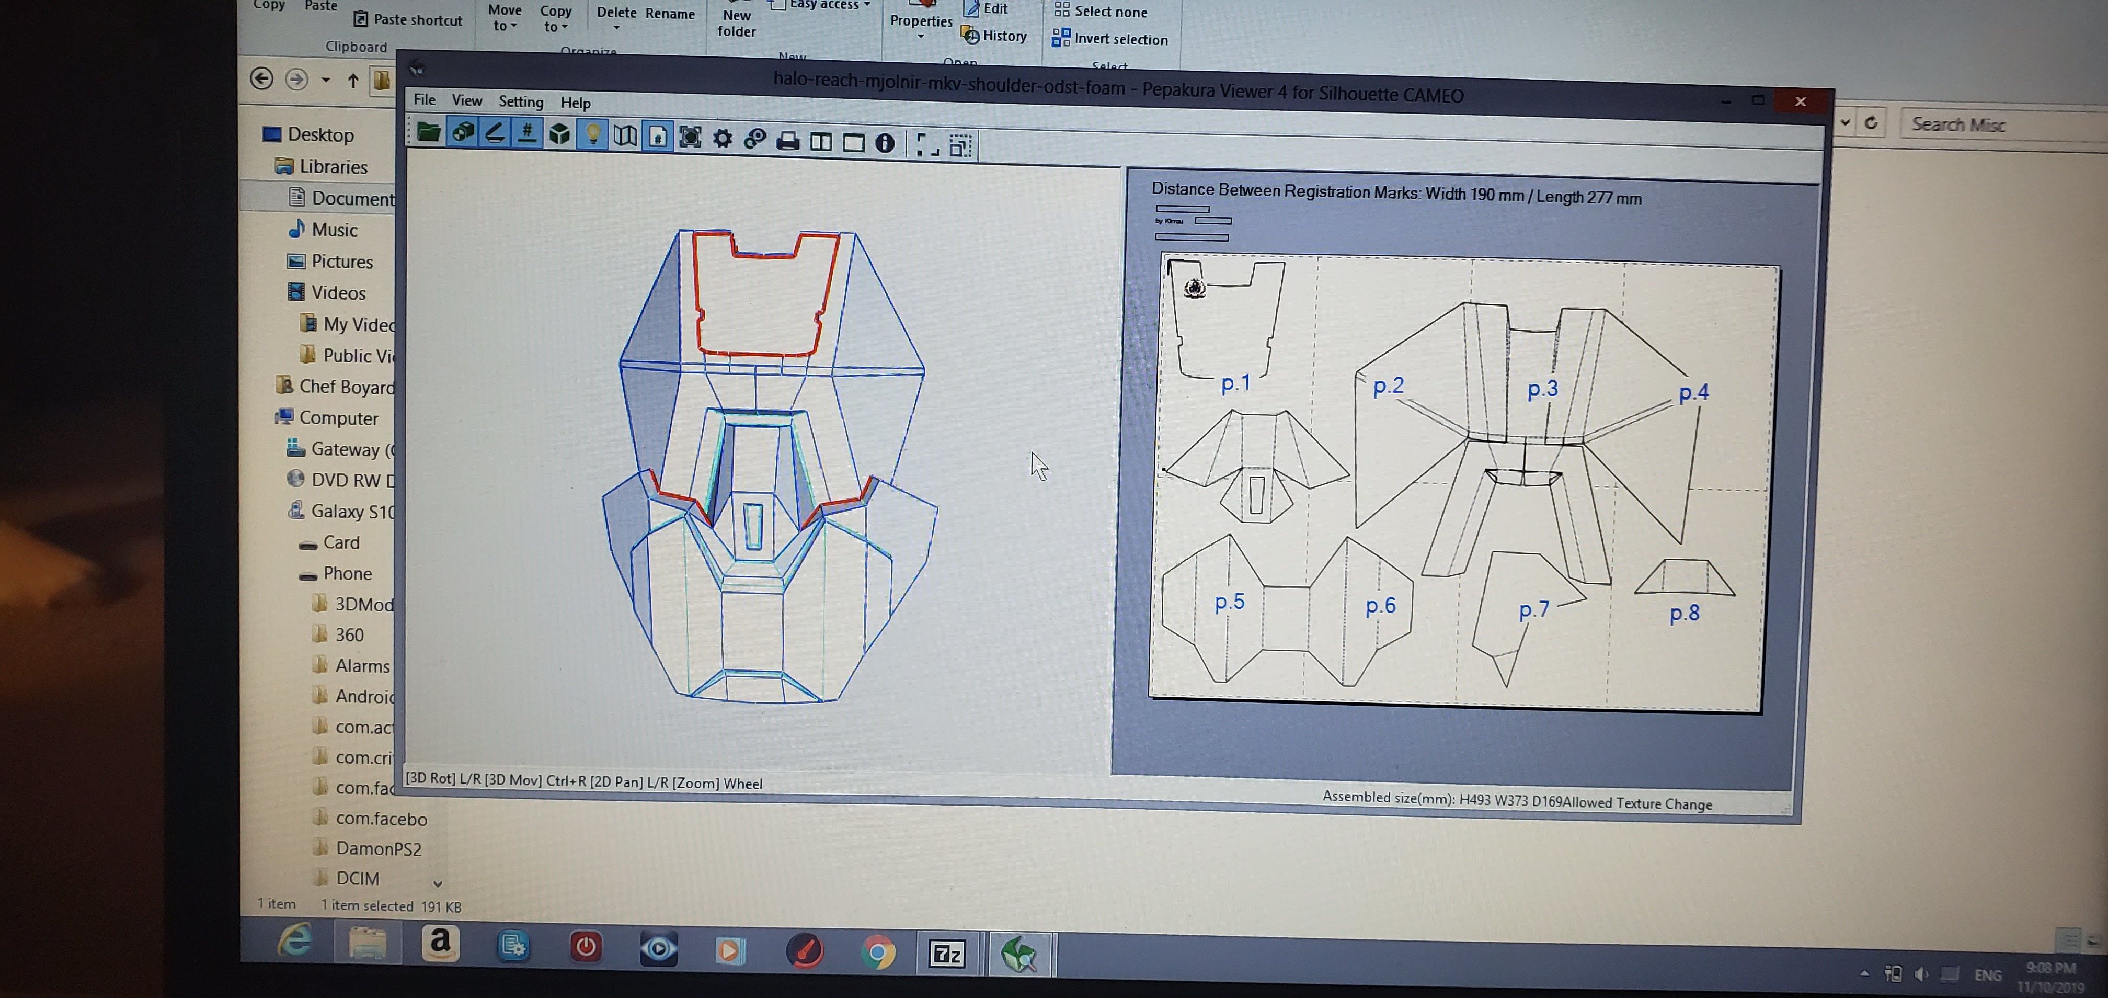Toggle the light bulb lighting icon
The image size is (2108, 998).
coord(592,135)
